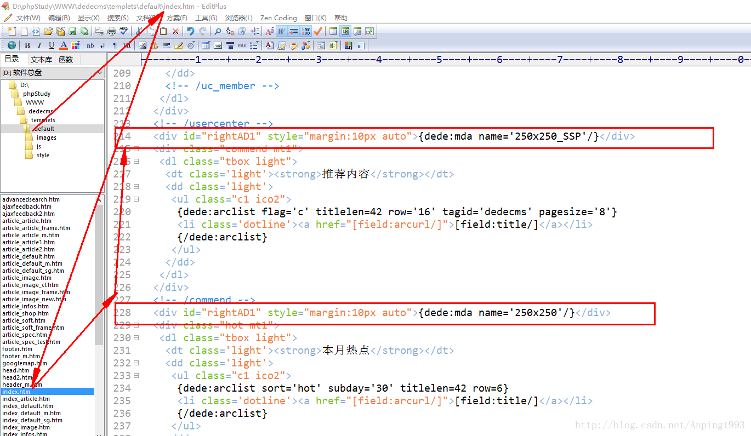The image size is (751, 436).
Task: Open the 编辑(B) menu
Action: pyautogui.click(x=59, y=18)
